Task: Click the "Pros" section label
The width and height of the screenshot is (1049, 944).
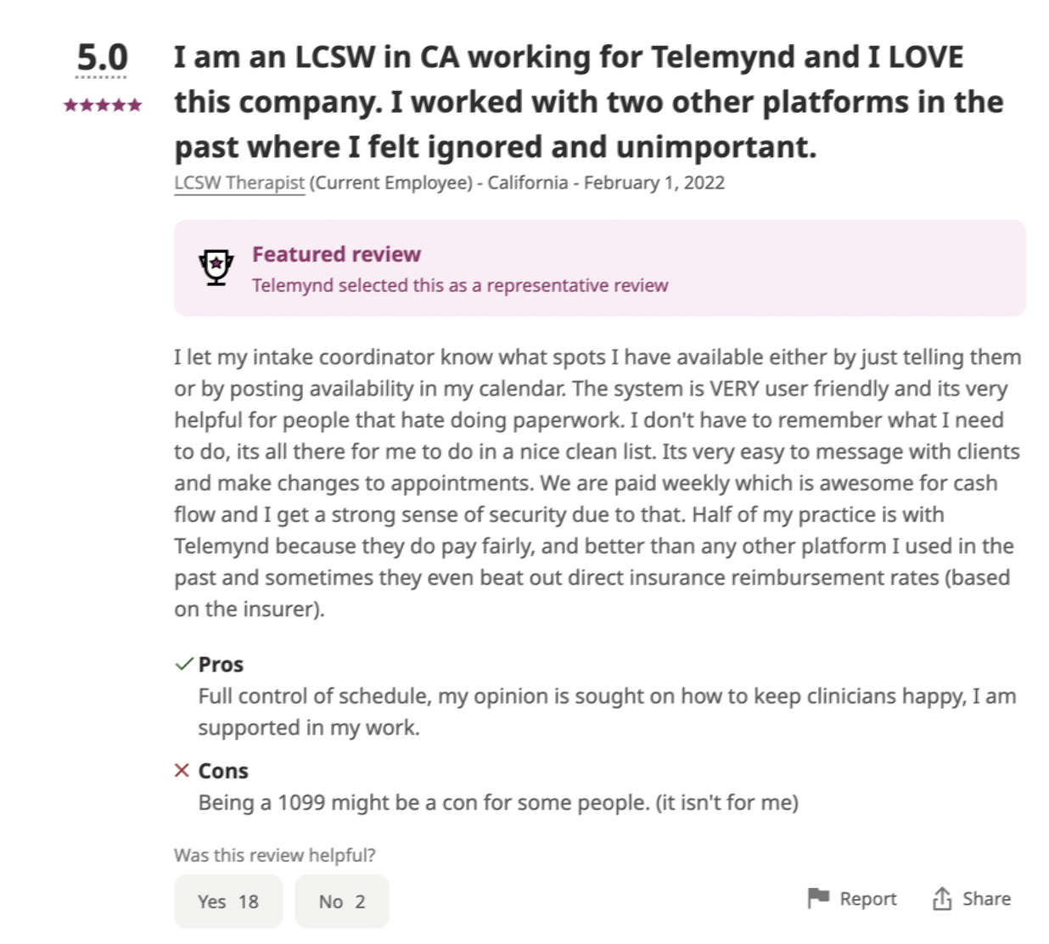Action: (x=221, y=665)
